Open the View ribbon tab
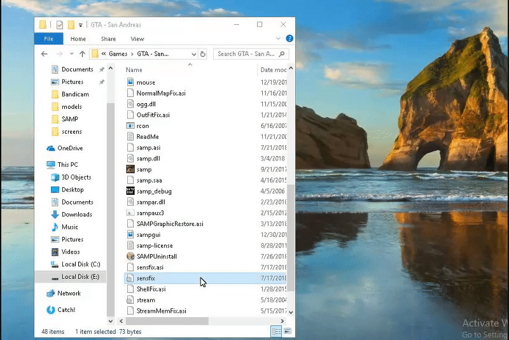This screenshot has height=340, width=509. pyautogui.click(x=137, y=39)
